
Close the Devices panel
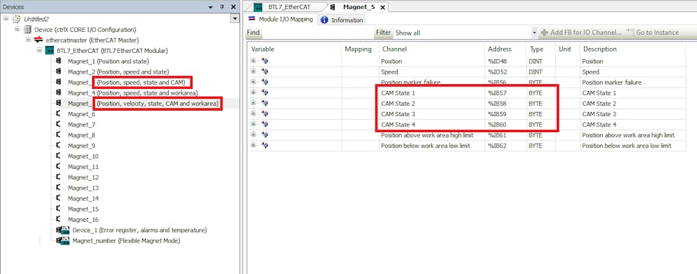[x=233, y=7]
